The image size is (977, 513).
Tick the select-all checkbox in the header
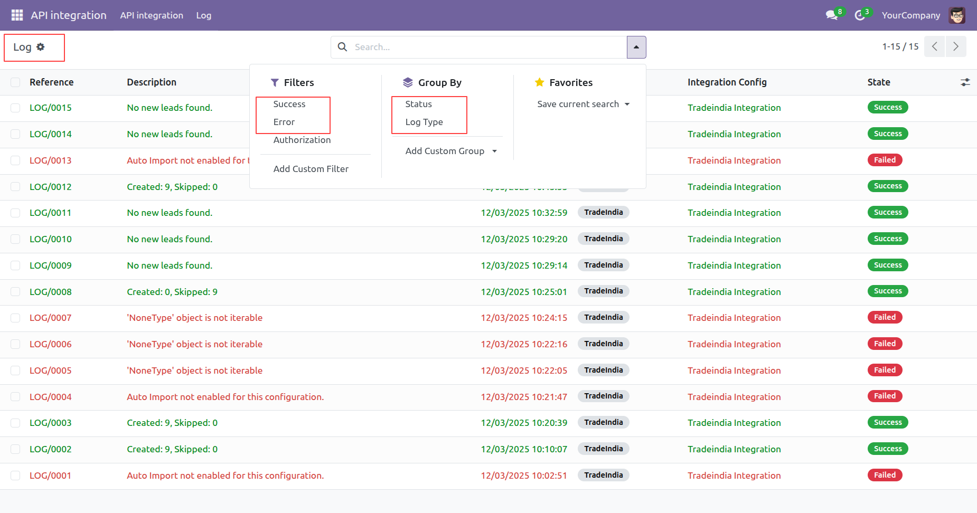[x=15, y=82]
